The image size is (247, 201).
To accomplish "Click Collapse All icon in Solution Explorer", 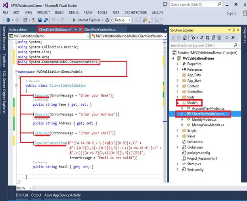I will pyautogui.click(x=213, y=38).
